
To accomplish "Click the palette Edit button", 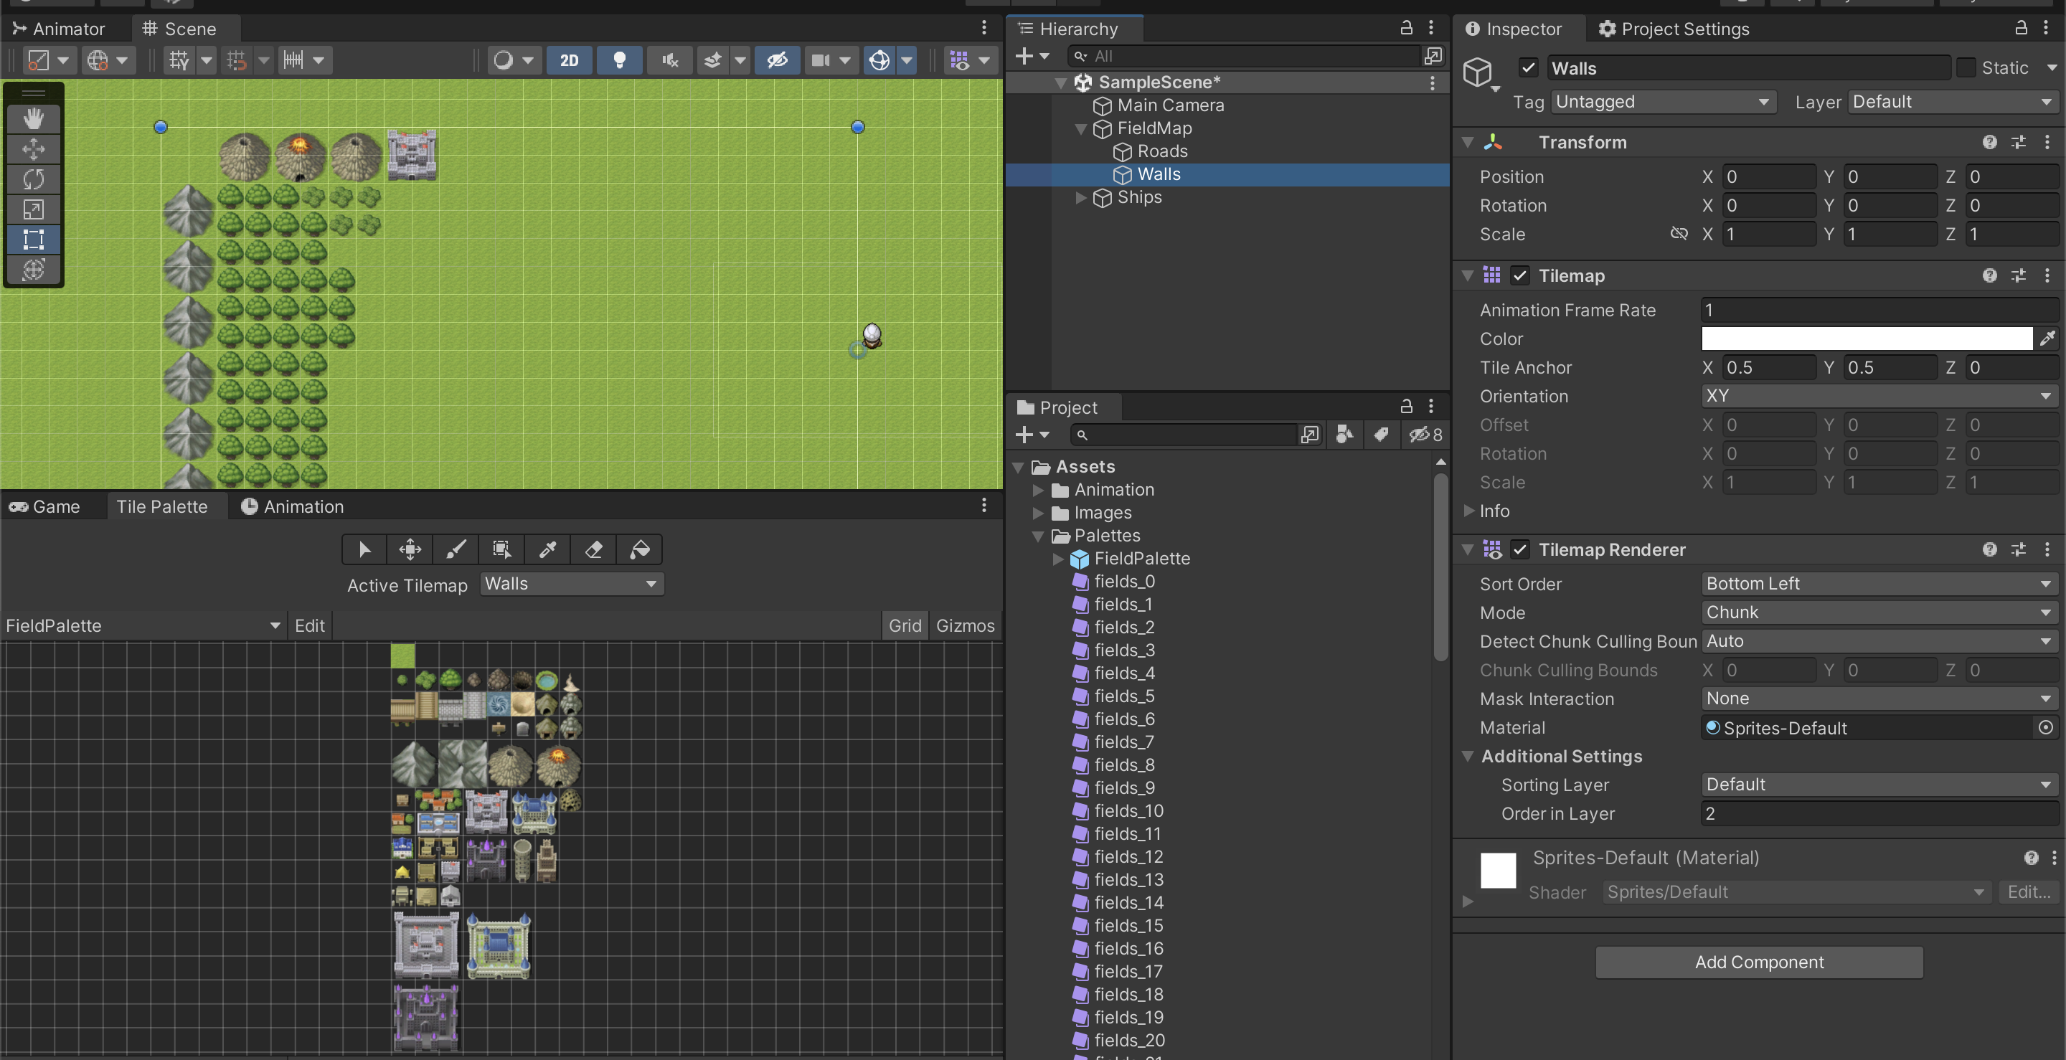I will pos(308,625).
